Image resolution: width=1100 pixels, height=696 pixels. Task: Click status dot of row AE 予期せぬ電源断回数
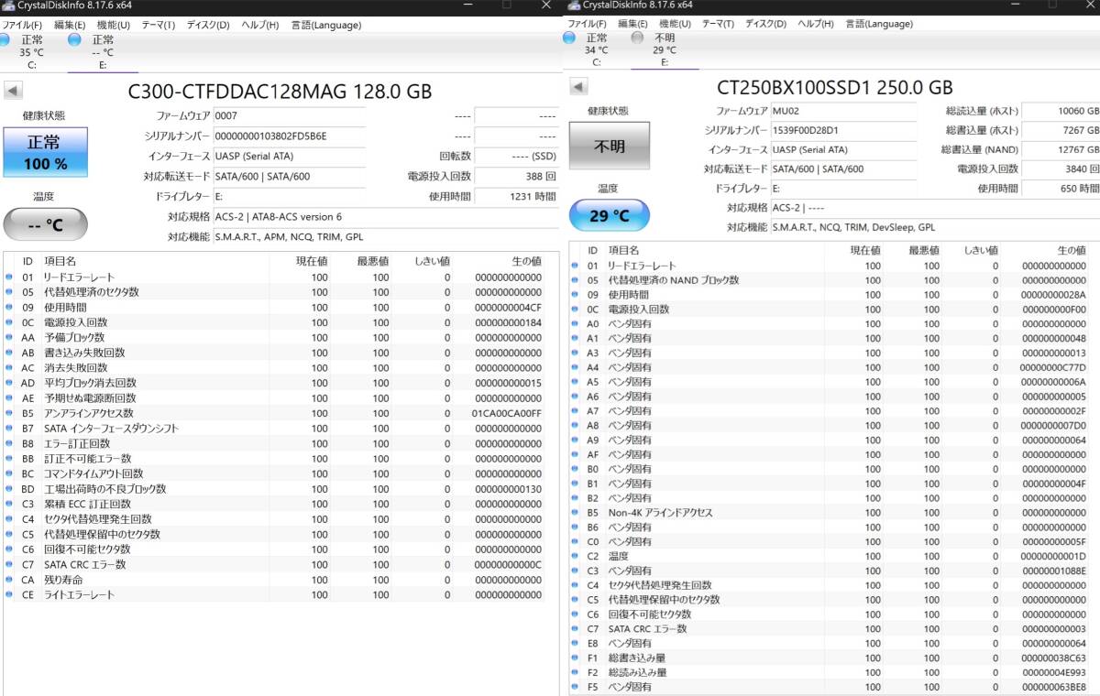10,398
